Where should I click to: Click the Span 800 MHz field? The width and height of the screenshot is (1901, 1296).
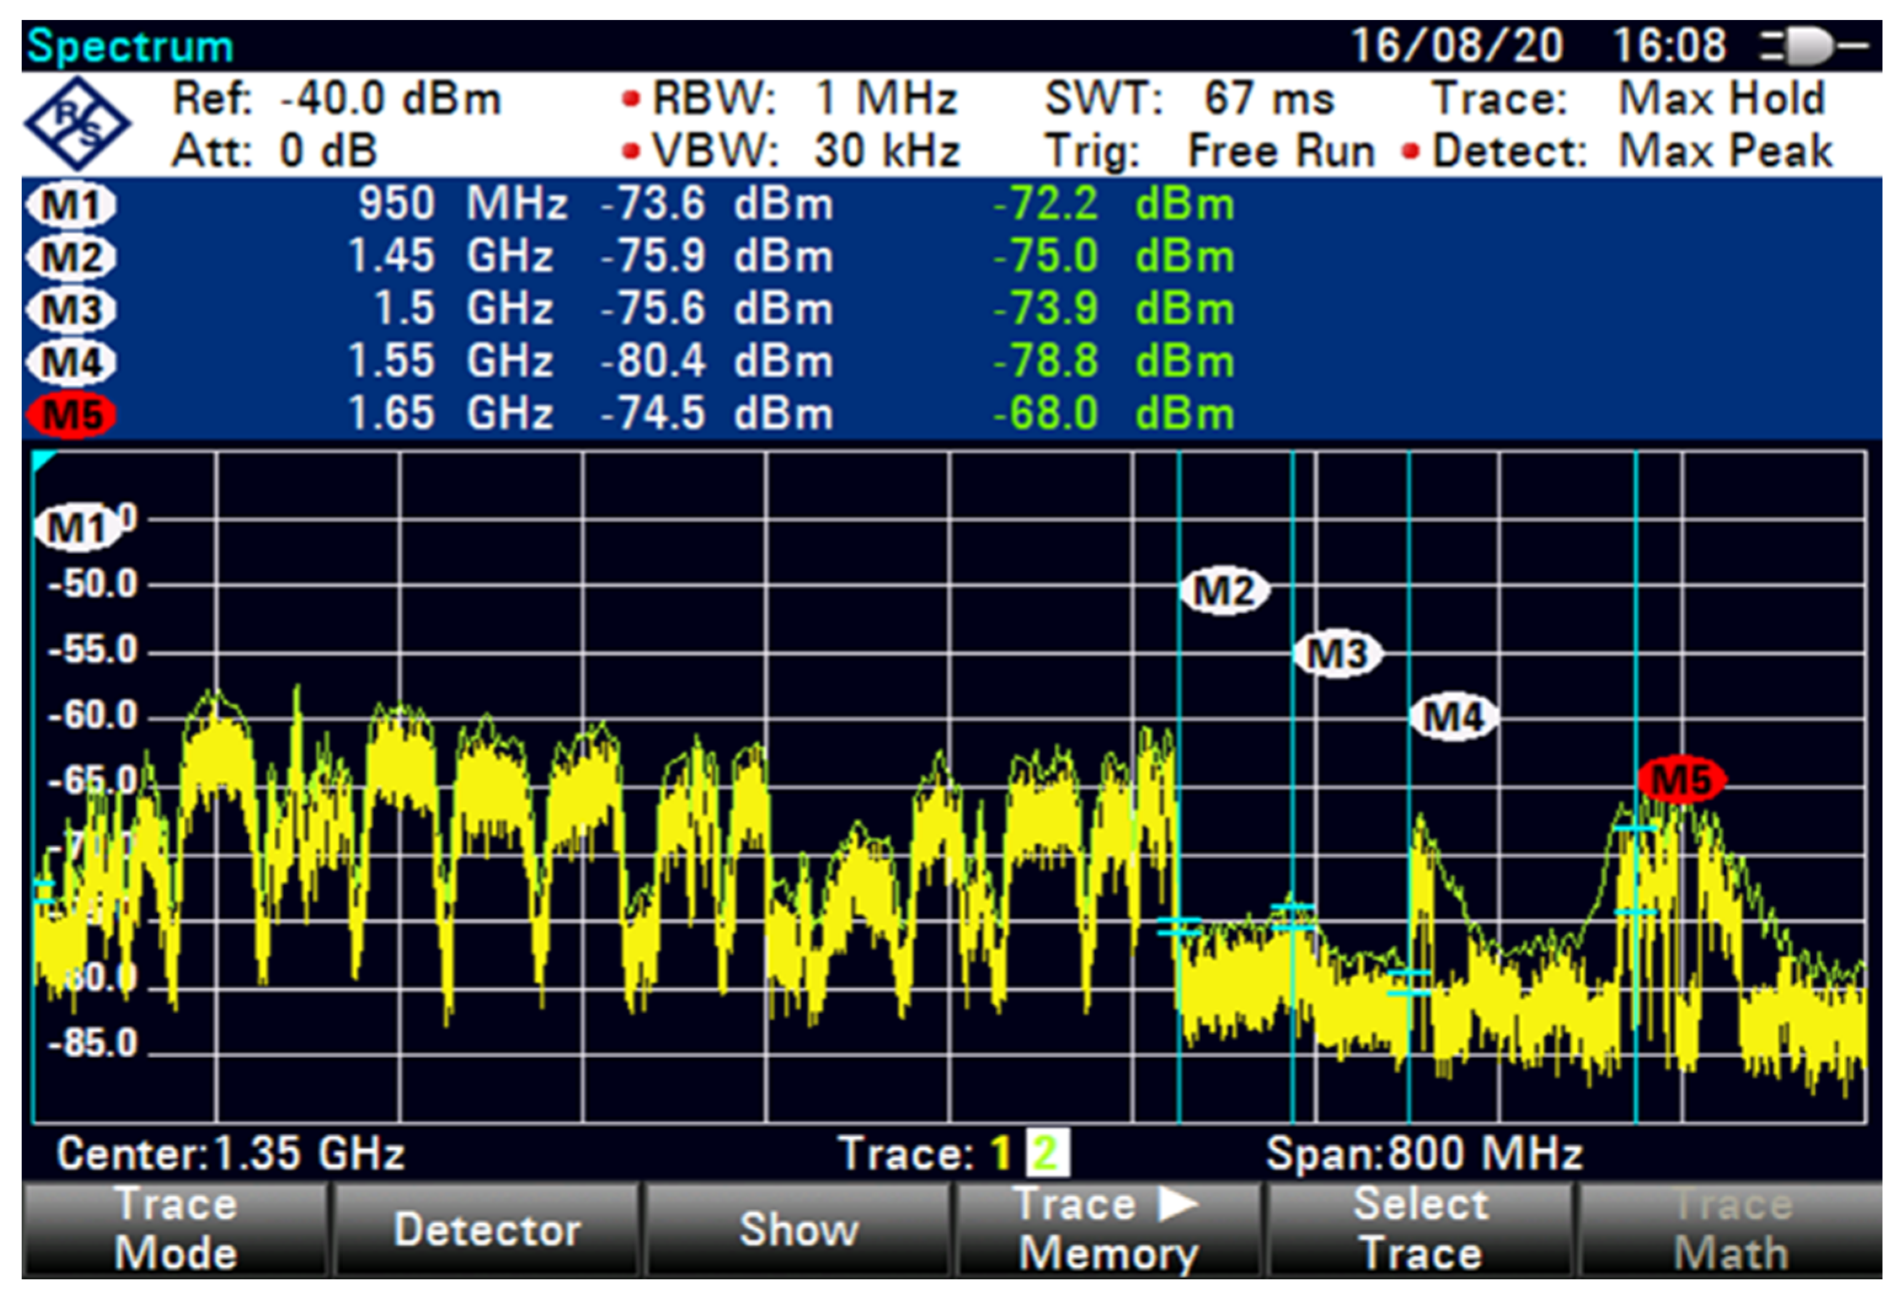click(1424, 1154)
